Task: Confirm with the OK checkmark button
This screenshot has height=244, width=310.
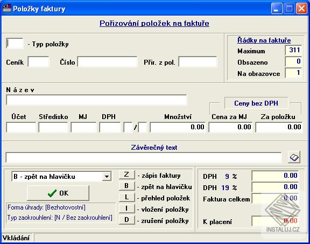Action: 58,193
